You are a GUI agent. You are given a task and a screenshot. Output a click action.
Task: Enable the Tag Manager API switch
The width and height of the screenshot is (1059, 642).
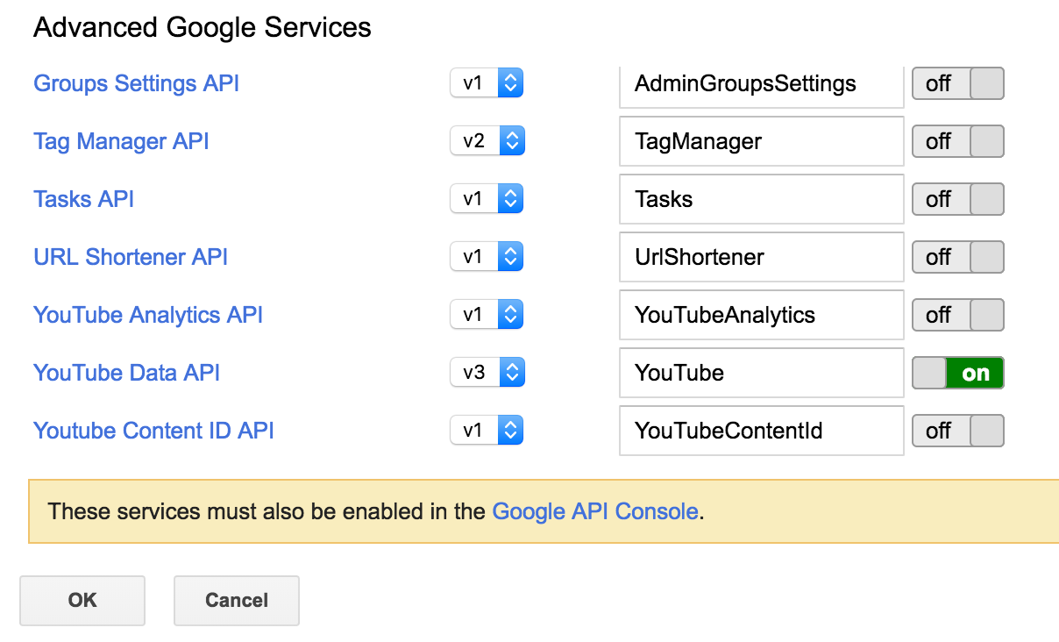click(x=957, y=141)
